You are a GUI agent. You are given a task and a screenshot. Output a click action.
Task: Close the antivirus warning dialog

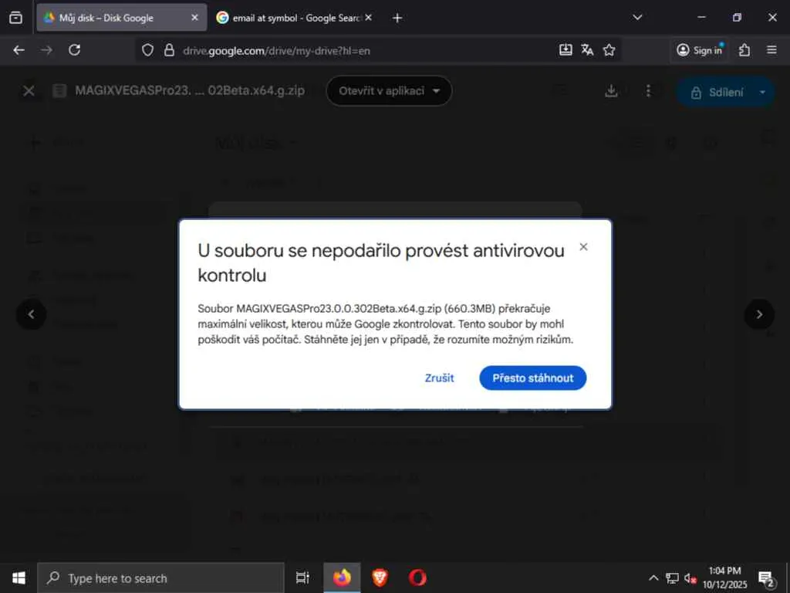583,246
